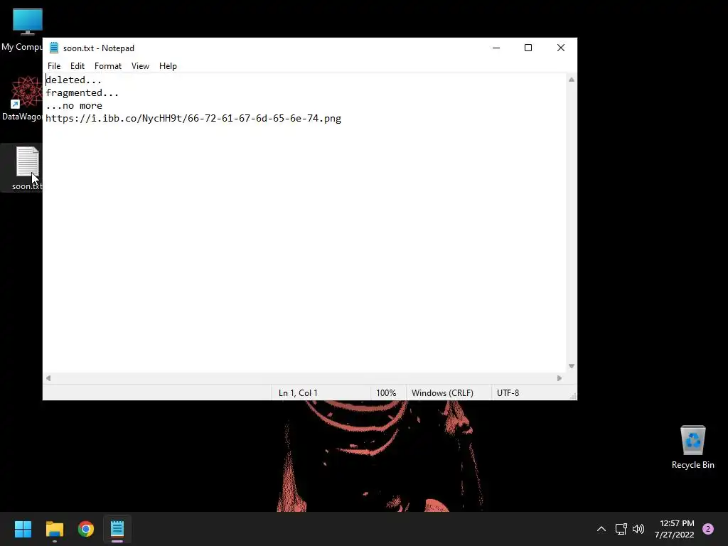Open the network status tray icon

point(621,529)
